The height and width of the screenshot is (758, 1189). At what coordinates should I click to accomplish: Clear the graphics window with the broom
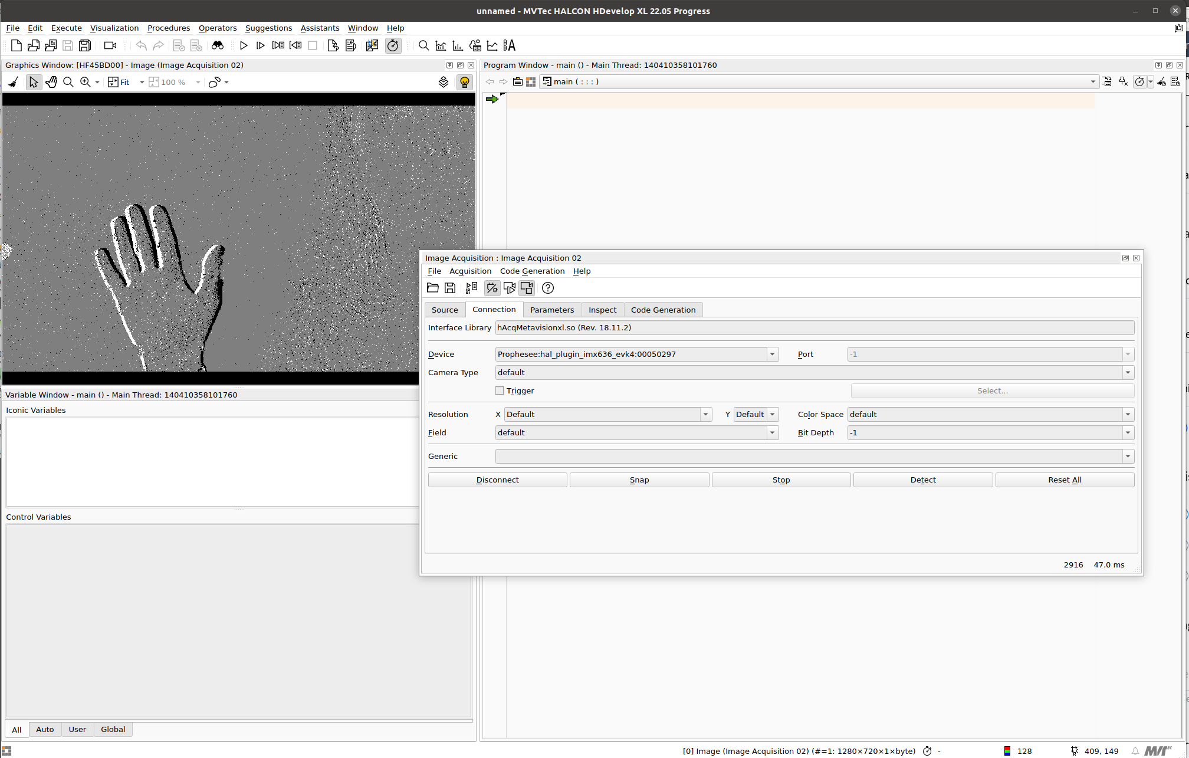point(13,82)
